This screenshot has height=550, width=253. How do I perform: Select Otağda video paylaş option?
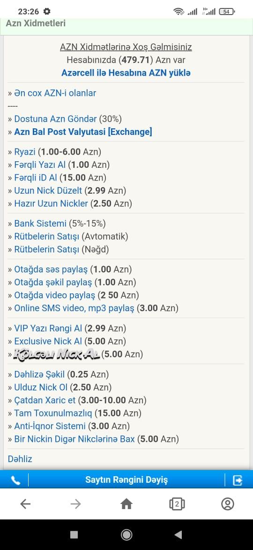click(x=54, y=295)
